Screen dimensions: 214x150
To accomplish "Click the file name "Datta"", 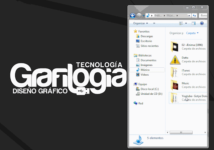I will (185, 58).
